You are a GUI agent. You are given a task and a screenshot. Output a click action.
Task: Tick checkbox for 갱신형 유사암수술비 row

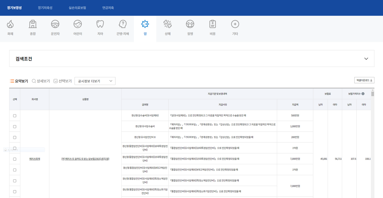[x=15, y=126]
